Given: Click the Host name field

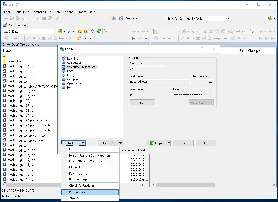Looking at the screenshot, I should [x=160, y=82].
